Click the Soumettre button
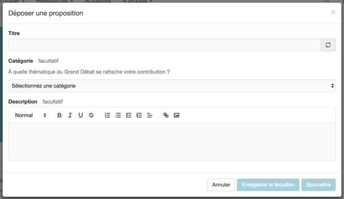This screenshot has width=344, height=199. [318, 185]
